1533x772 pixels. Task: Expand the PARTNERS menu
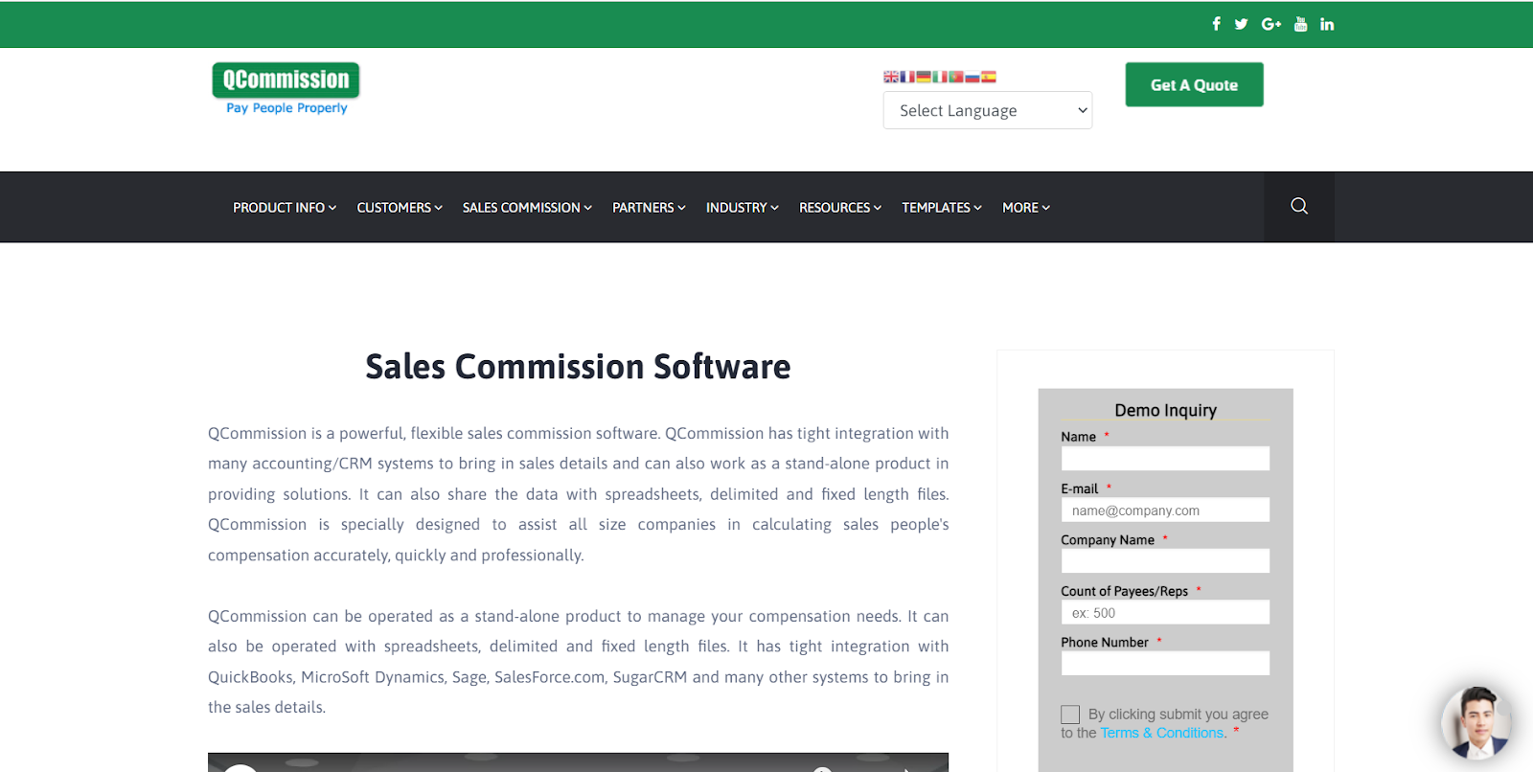649,207
